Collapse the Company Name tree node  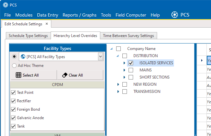click(x=112, y=49)
